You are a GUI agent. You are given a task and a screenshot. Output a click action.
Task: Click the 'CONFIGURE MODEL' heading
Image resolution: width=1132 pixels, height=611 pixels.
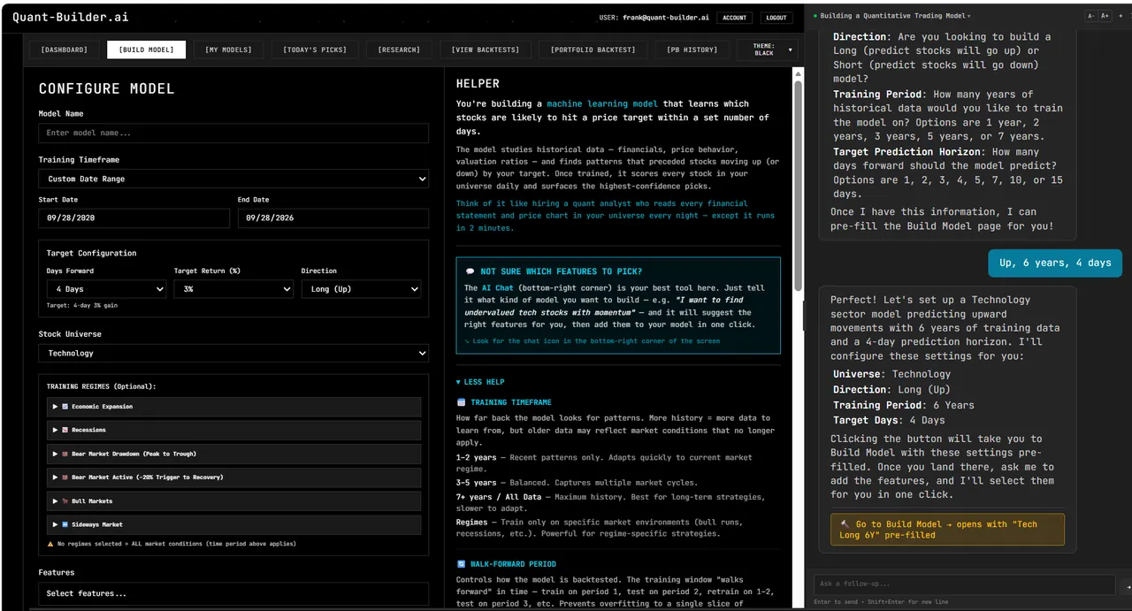pos(107,89)
